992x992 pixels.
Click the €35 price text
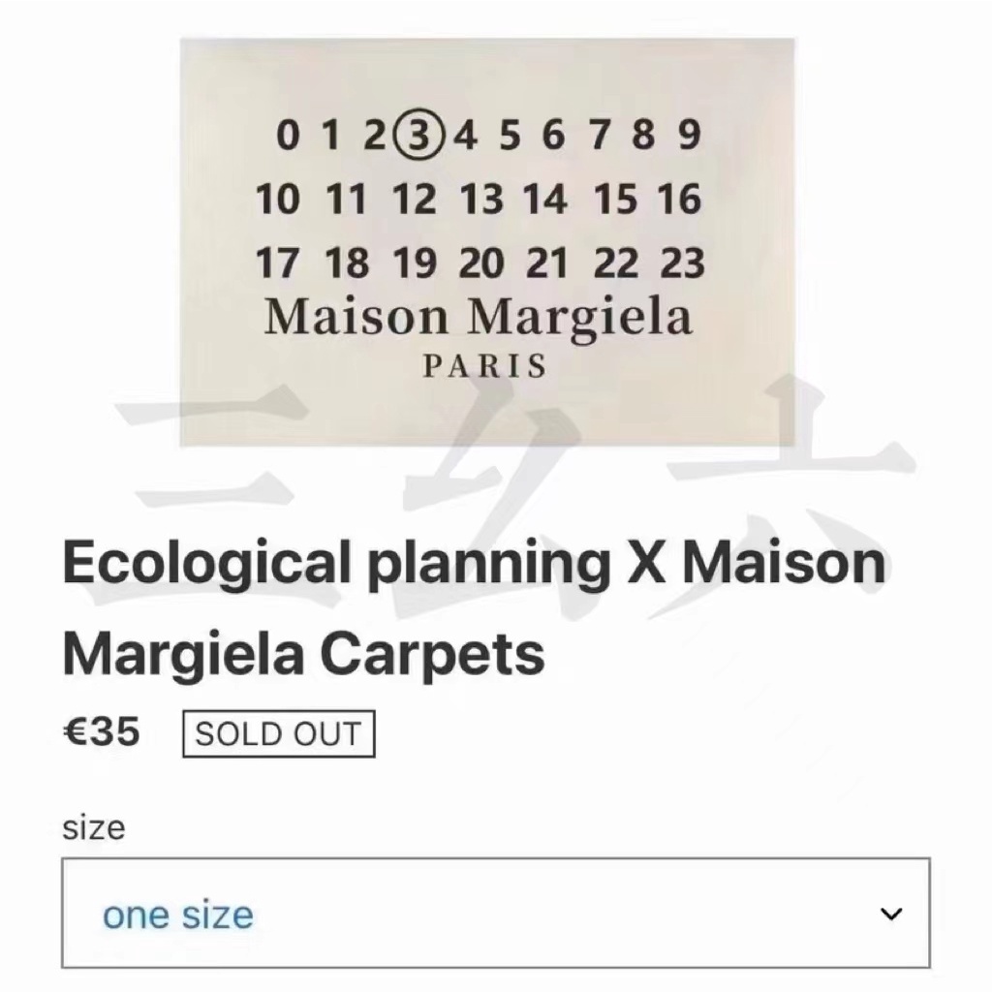(102, 732)
